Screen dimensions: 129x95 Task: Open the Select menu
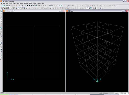(18, 3)
